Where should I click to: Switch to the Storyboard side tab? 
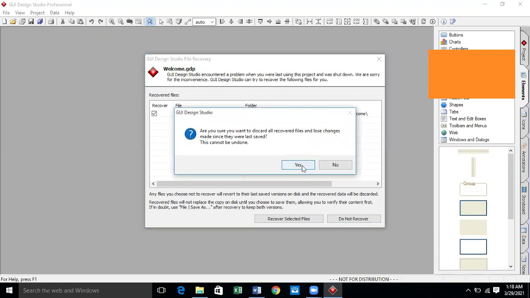[524, 200]
